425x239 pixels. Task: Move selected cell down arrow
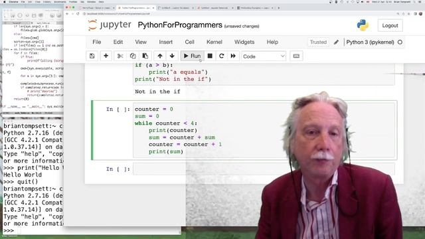(172, 56)
